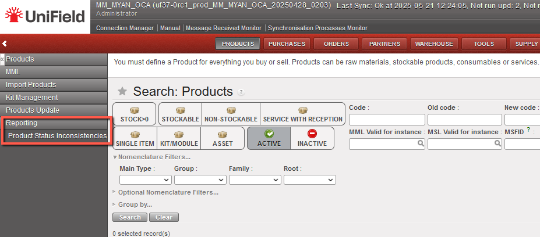The width and height of the screenshot is (540, 237).
Task: Open the Family dropdown
Action: [255, 180]
